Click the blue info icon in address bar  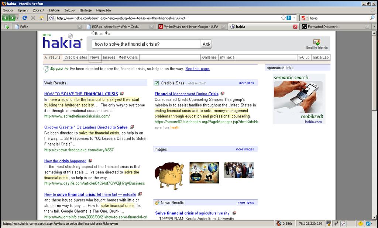[289, 18]
